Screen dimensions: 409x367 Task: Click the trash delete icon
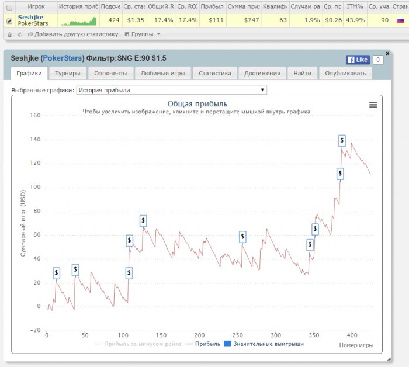pos(9,34)
